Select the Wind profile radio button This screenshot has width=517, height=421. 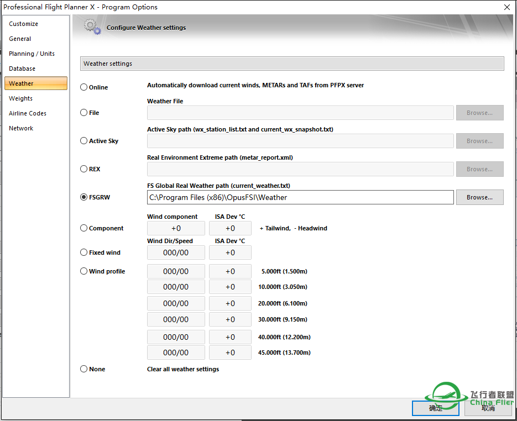[x=84, y=271]
